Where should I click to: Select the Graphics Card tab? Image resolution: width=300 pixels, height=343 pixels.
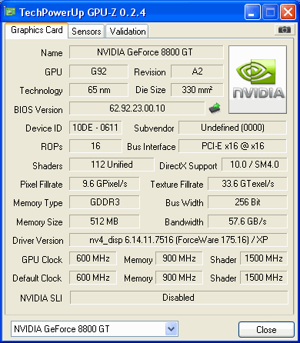[x=37, y=30]
